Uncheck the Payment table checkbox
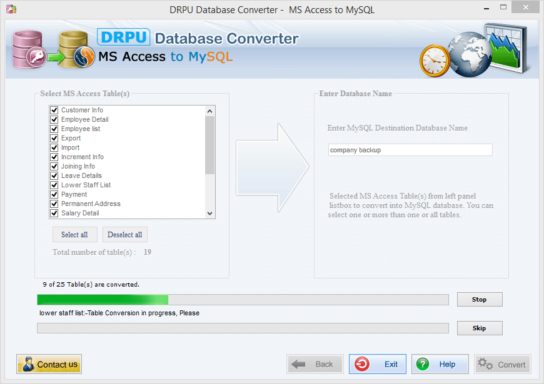544x384 pixels. [54, 194]
